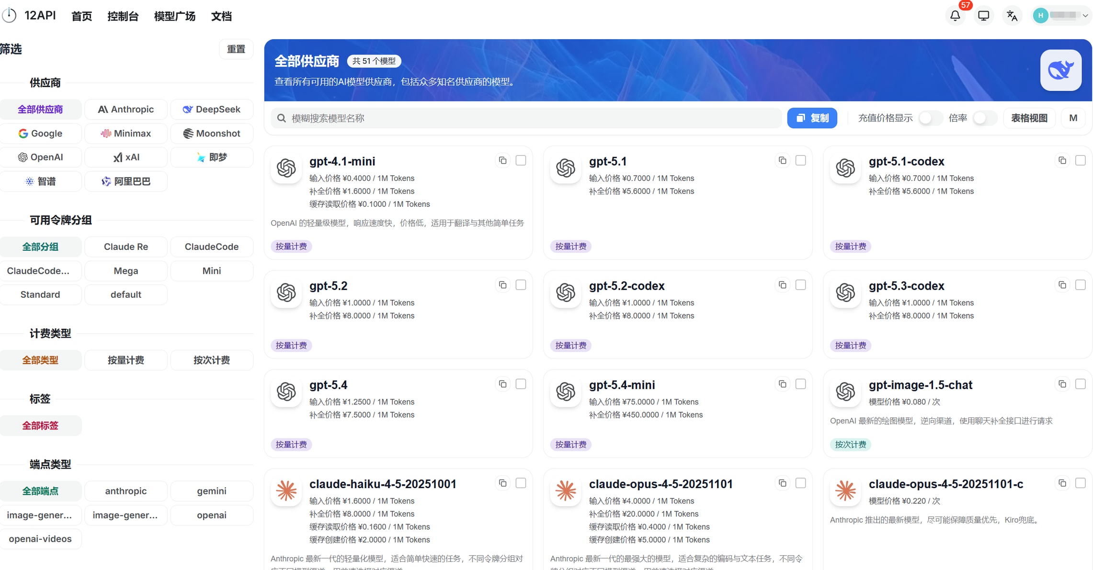Click the notification bell icon
The height and width of the screenshot is (570, 1093).
click(x=955, y=16)
